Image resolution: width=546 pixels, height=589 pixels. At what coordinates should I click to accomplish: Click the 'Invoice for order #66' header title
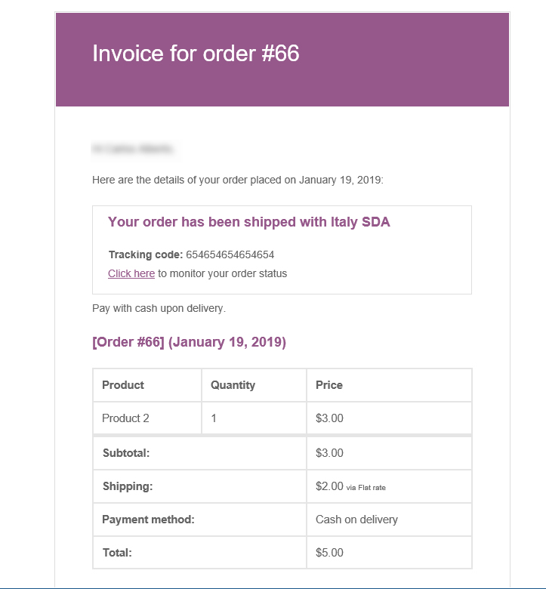click(196, 54)
